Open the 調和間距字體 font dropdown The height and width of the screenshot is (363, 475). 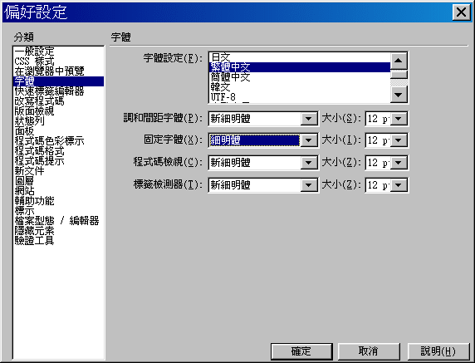(x=309, y=119)
